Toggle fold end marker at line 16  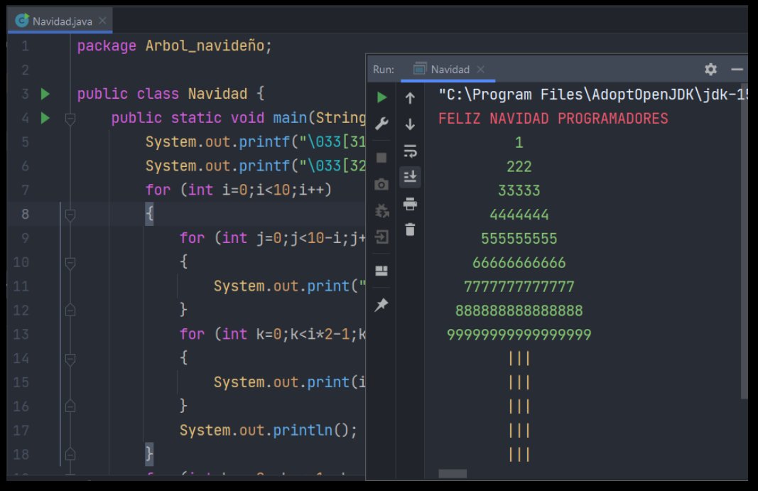coord(70,406)
